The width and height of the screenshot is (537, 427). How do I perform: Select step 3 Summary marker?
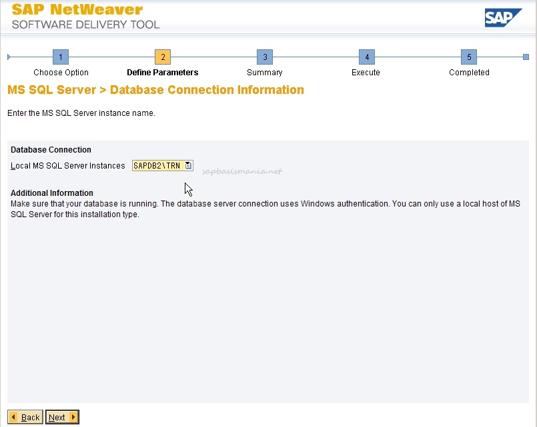click(265, 57)
